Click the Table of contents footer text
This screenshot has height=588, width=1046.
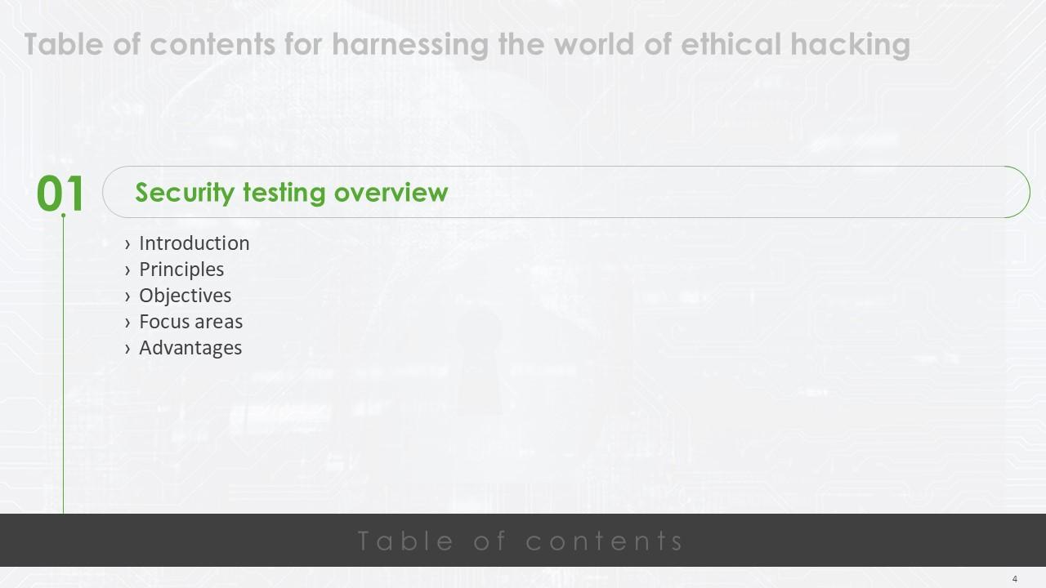tap(521, 541)
